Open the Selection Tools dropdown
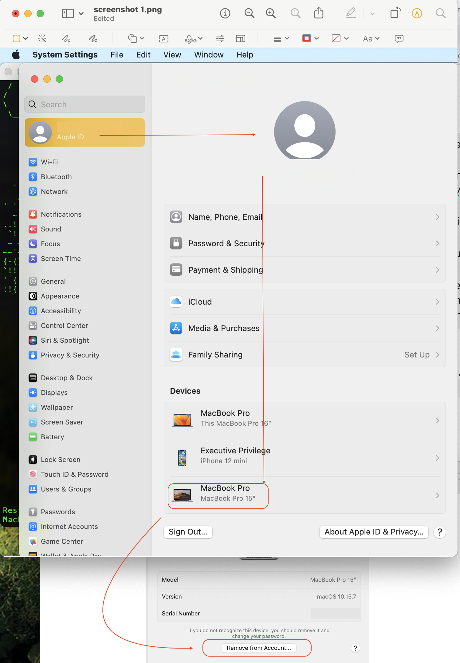 click(20, 38)
